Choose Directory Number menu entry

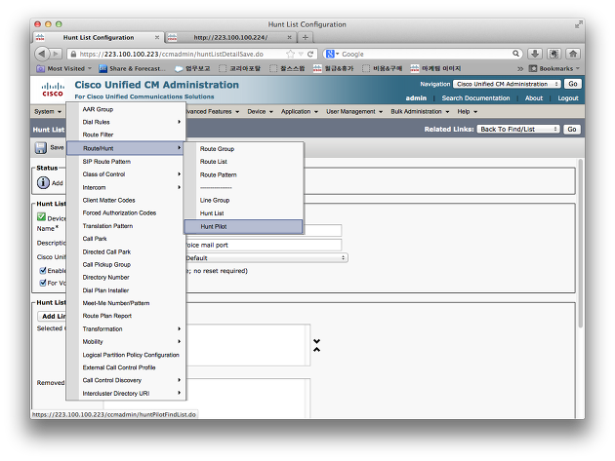126,277
